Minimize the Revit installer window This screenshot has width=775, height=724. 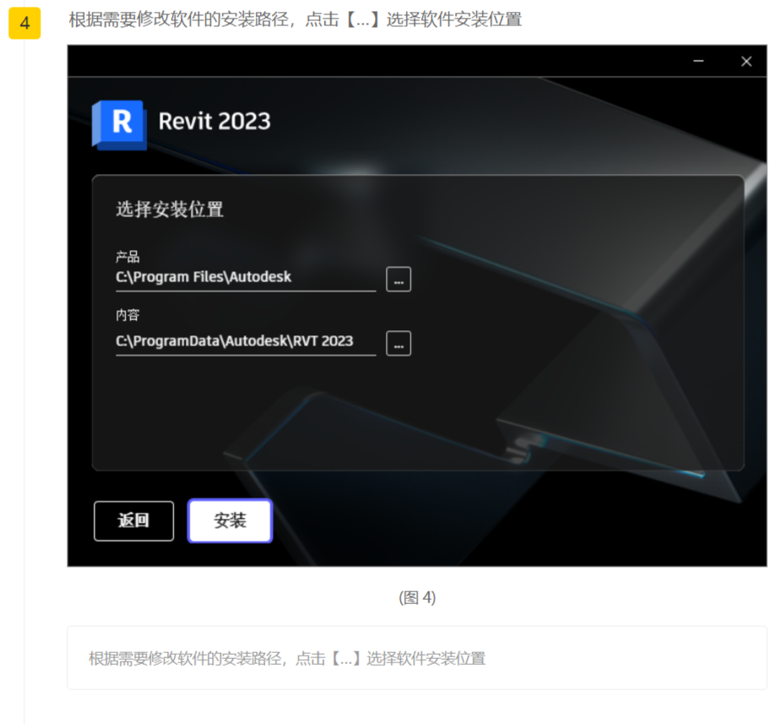coord(698,61)
